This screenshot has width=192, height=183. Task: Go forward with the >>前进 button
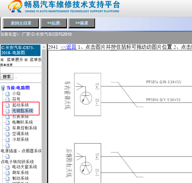pyautogui.click(x=82, y=23)
